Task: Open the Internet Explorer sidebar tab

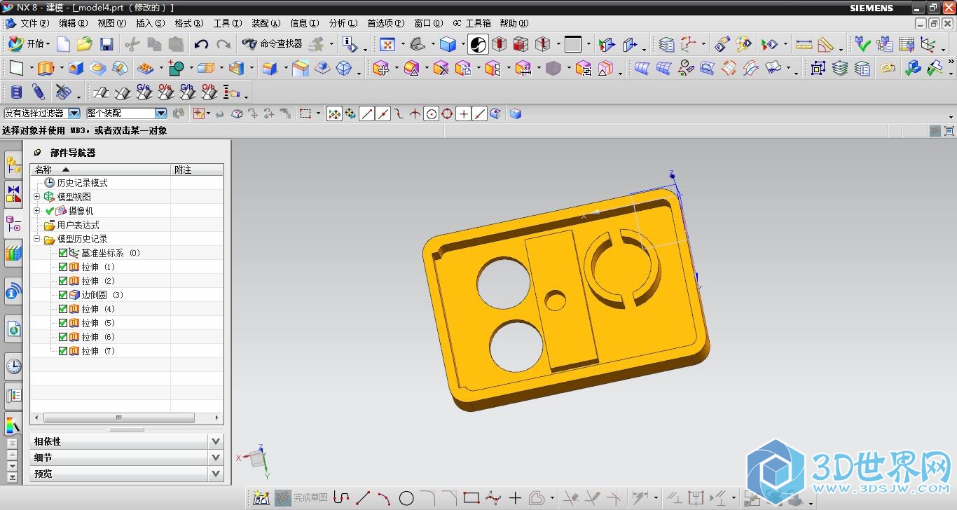Action: [13, 291]
